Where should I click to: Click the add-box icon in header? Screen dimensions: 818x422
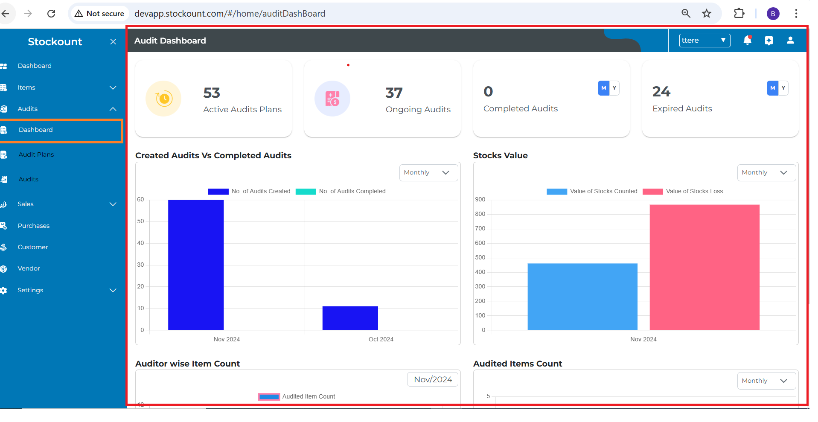pyautogui.click(x=769, y=41)
